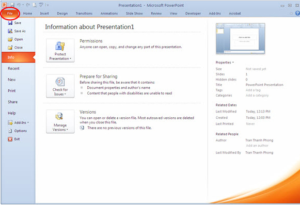Click the presentation preview thumbnail
300x205 pixels.
[241, 39]
